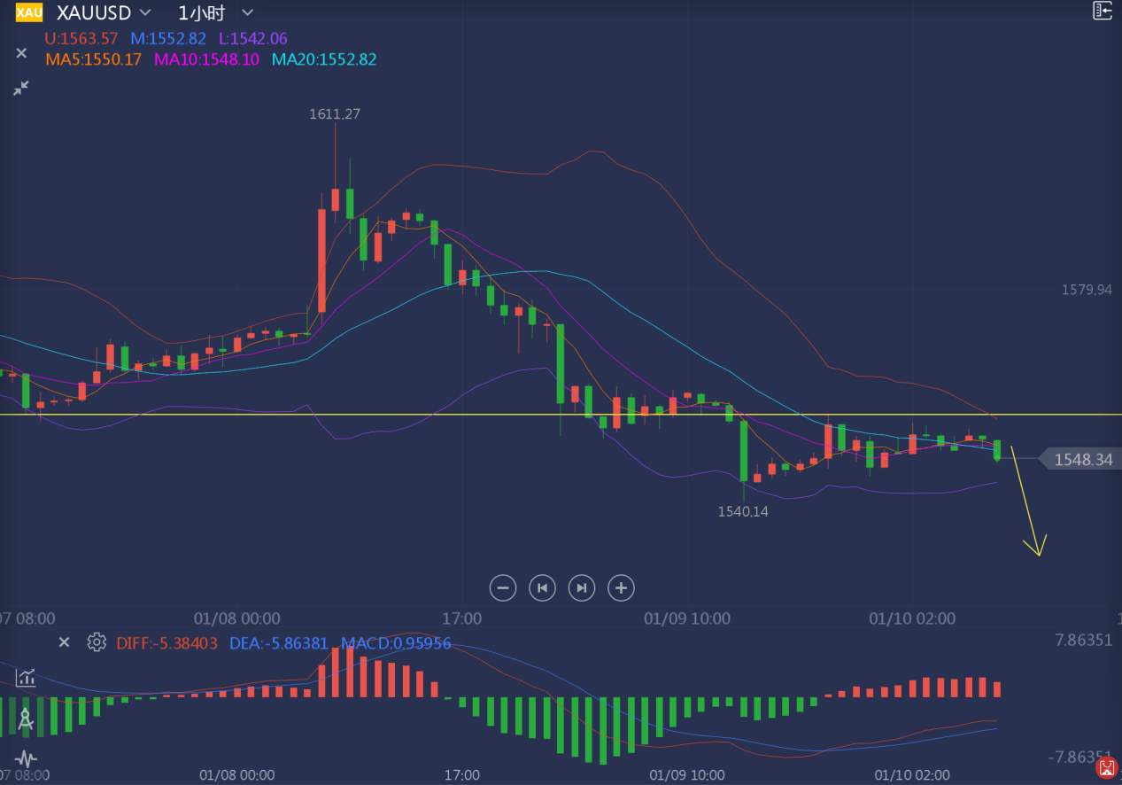
Task: Click the red icon in the corner
Action: coord(1105,768)
